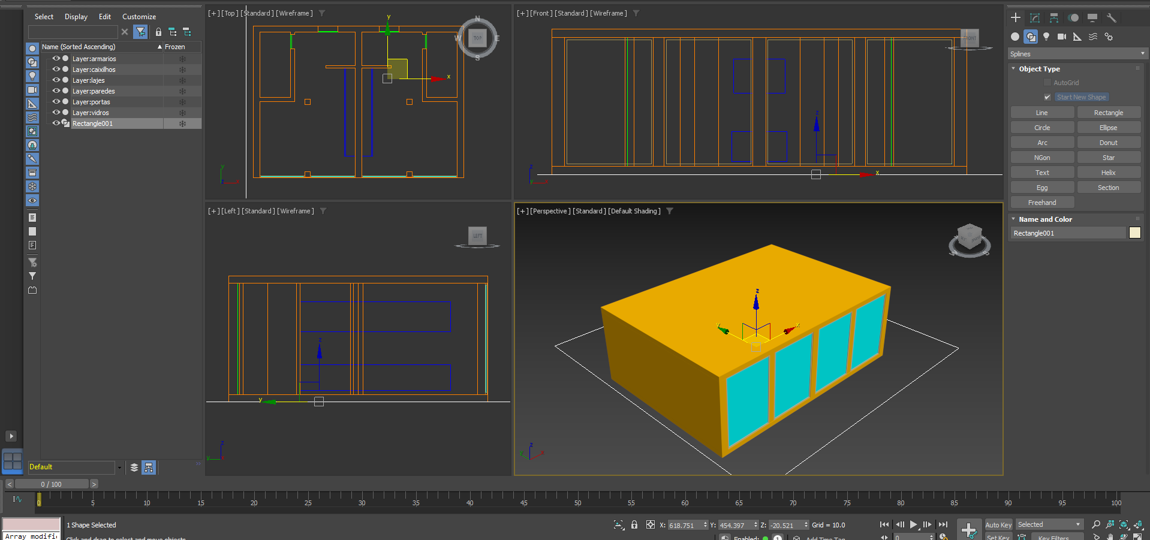Open the Selected key filter dropdown
Viewport: 1150px width, 540px height.
[1049, 524]
